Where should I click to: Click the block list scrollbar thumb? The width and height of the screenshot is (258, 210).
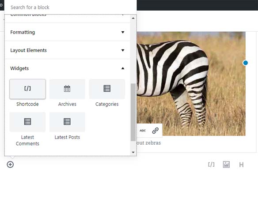click(x=133, y=112)
